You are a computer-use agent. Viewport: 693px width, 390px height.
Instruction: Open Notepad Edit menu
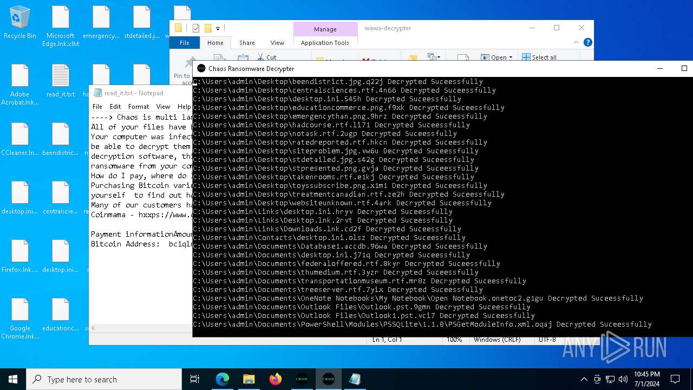(x=115, y=107)
